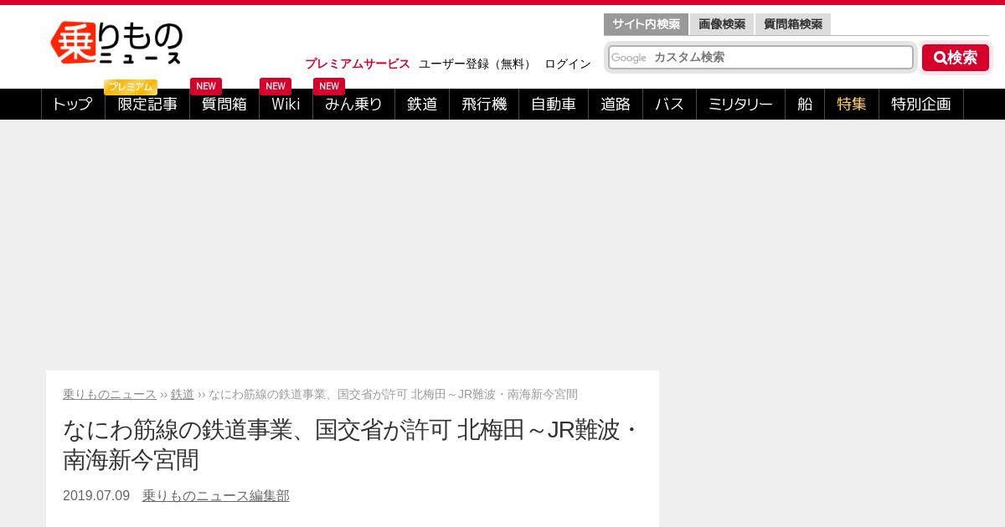The image size is (1005, 527).
Task: Click the 鉄道 breadcrumb link
Action: 183,394
